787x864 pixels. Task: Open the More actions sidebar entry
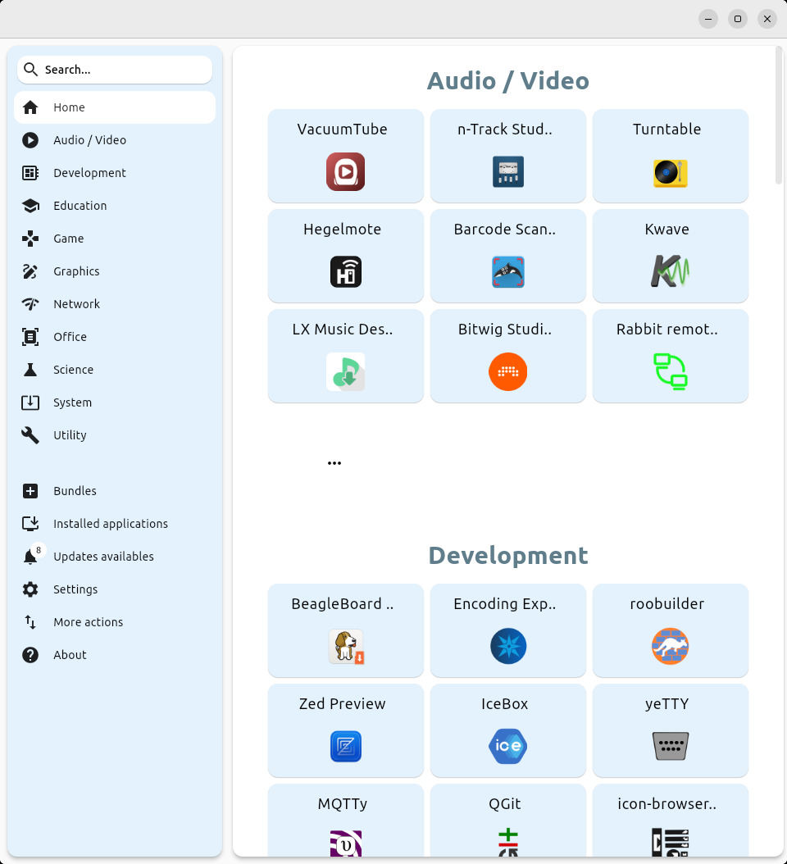tap(88, 622)
